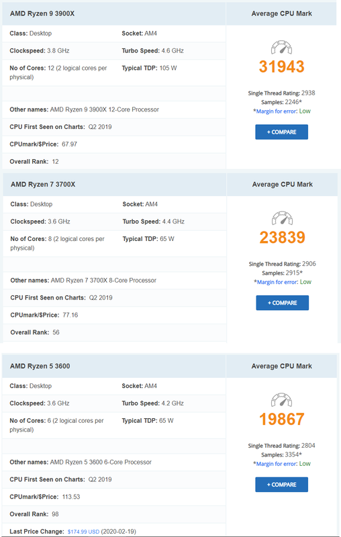Select the AMD Ryzen 5 3600 heading
This screenshot has width=341, height=537.
[40, 366]
